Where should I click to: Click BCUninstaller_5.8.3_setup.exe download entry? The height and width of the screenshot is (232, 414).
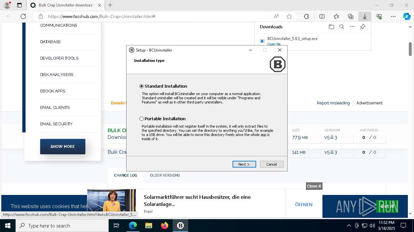coord(292,39)
